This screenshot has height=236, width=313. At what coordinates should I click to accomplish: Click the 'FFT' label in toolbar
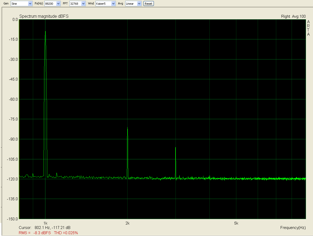(65, 4)
